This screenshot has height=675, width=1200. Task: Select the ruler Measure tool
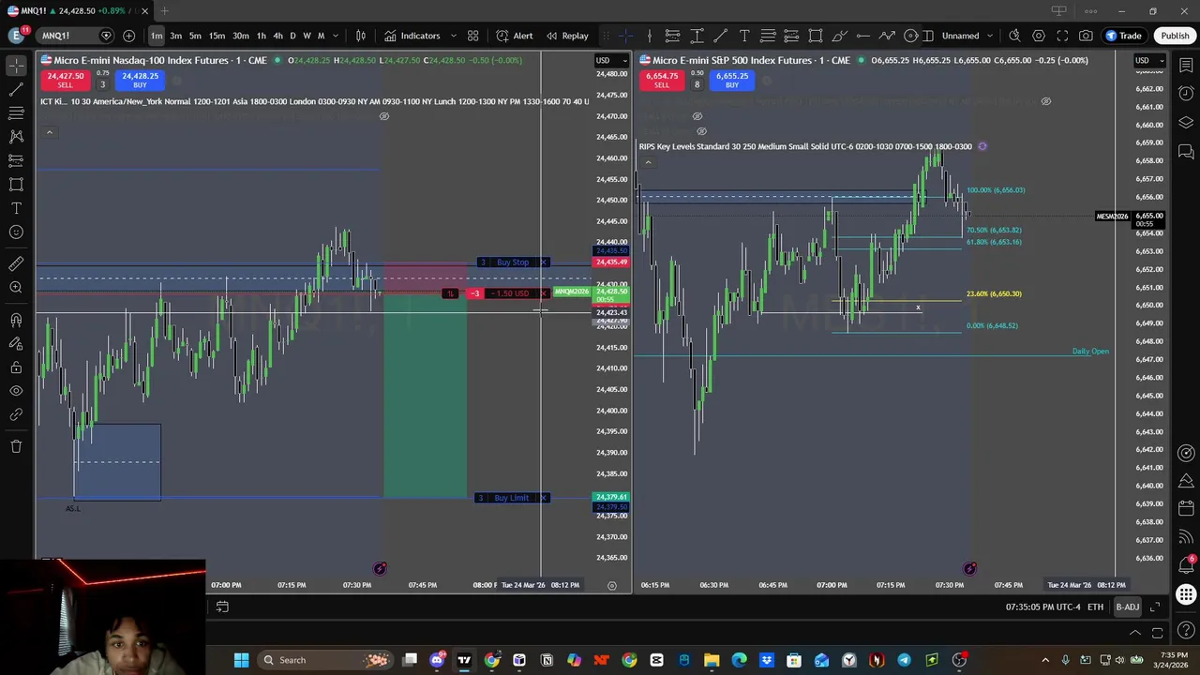(x=16, y=264)
